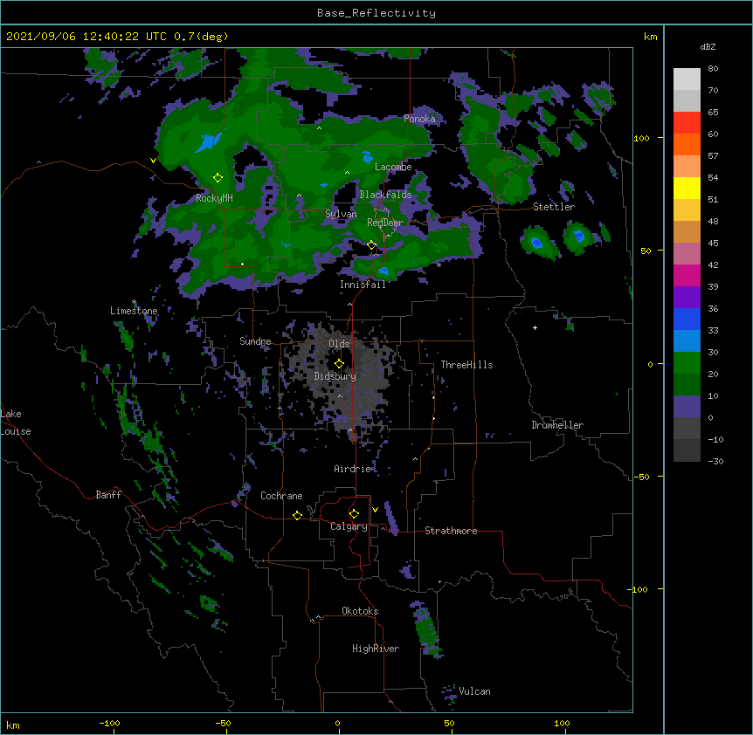The width and height of the screenshot is (753, 735).
Task: Click the Innisfail label
Action: [363, 285]
